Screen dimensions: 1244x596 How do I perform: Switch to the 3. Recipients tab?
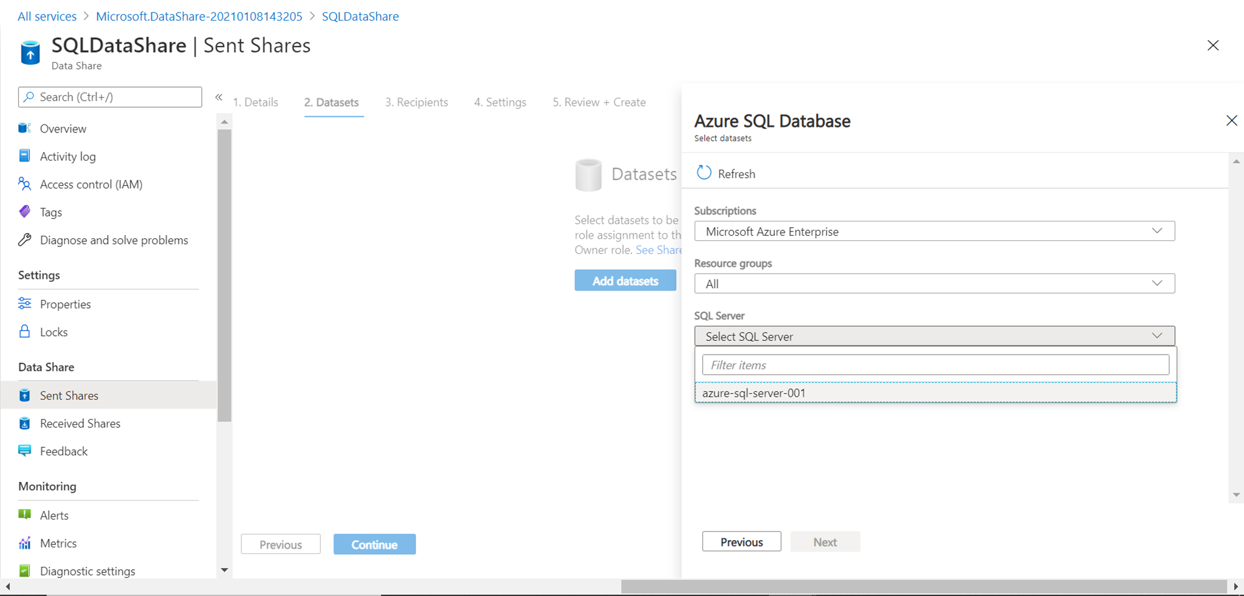pyautogui.click(x=416, y=102)
